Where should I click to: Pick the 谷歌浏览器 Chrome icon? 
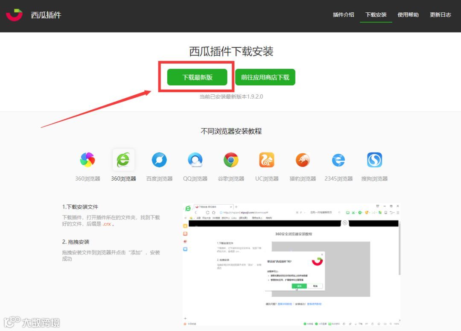click(231, 160)
